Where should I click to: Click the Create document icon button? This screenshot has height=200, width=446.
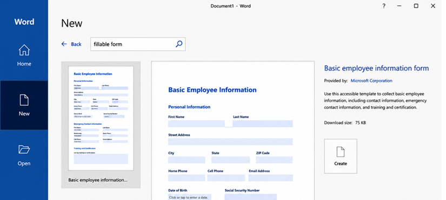(x=341, y=156)
